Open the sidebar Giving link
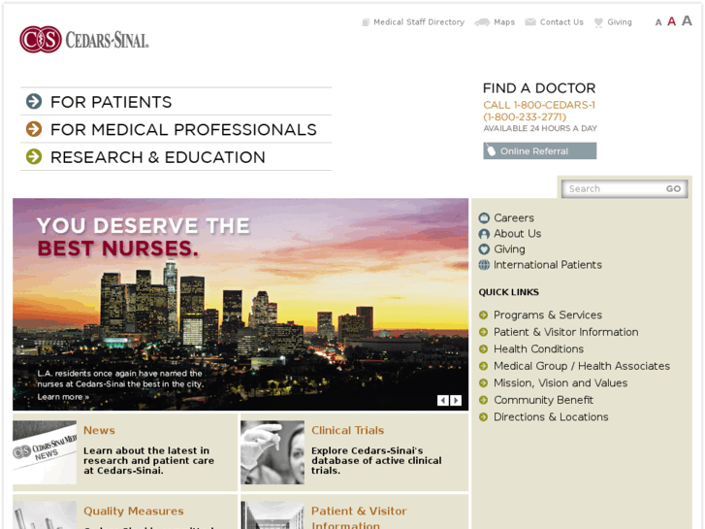 pos(509,248)
